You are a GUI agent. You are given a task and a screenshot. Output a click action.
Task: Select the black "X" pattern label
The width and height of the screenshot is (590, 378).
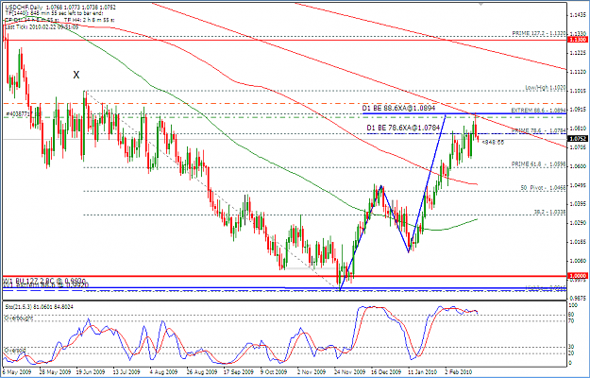(76, 75)
